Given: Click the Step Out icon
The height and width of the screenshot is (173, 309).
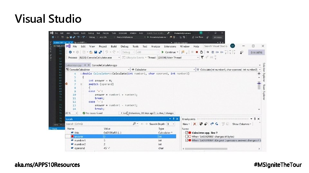Looking at the screenshot, I should 222,52.
